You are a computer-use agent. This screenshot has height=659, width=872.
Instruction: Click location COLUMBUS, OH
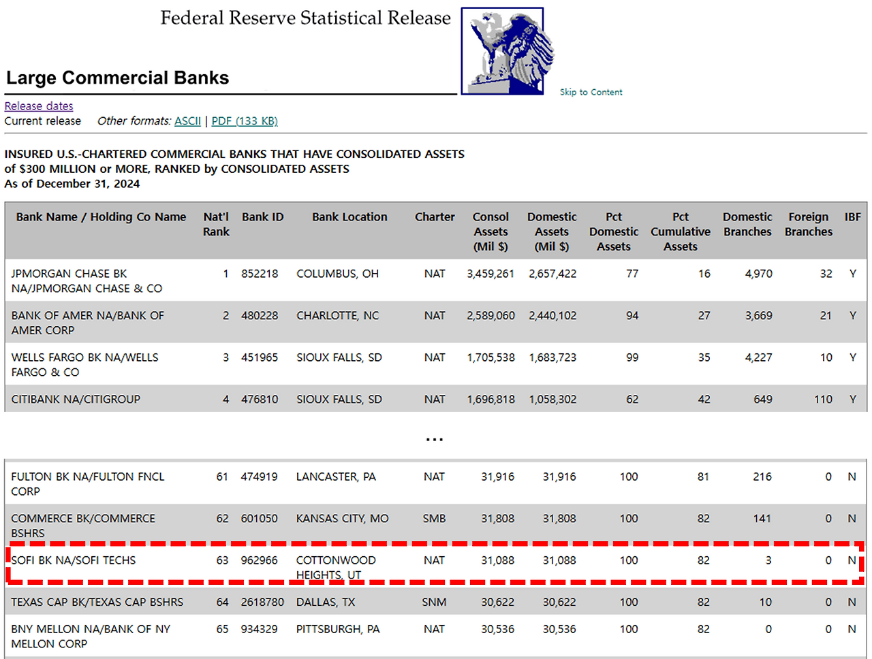point(337,274)
